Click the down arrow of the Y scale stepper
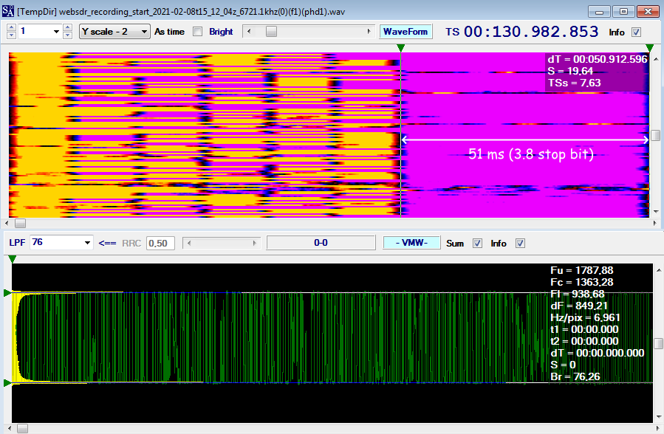Image resolution: width=664 pixels, height=434 pixels. pyautogui.click(x=67, y=35)
